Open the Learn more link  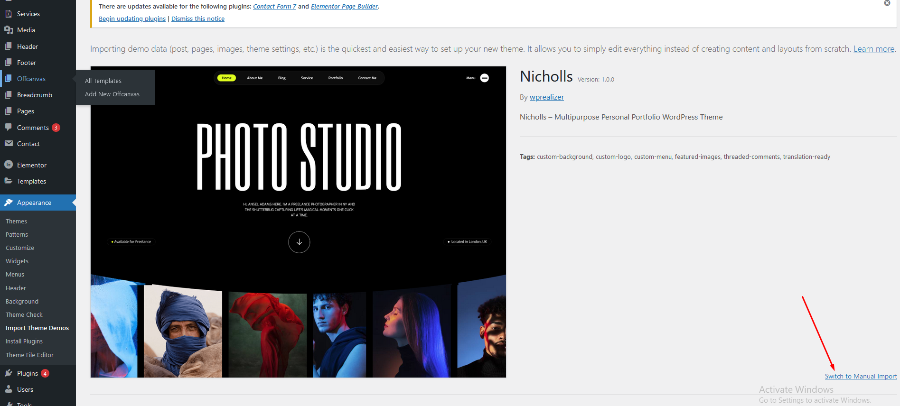click(x=874, y=49)
